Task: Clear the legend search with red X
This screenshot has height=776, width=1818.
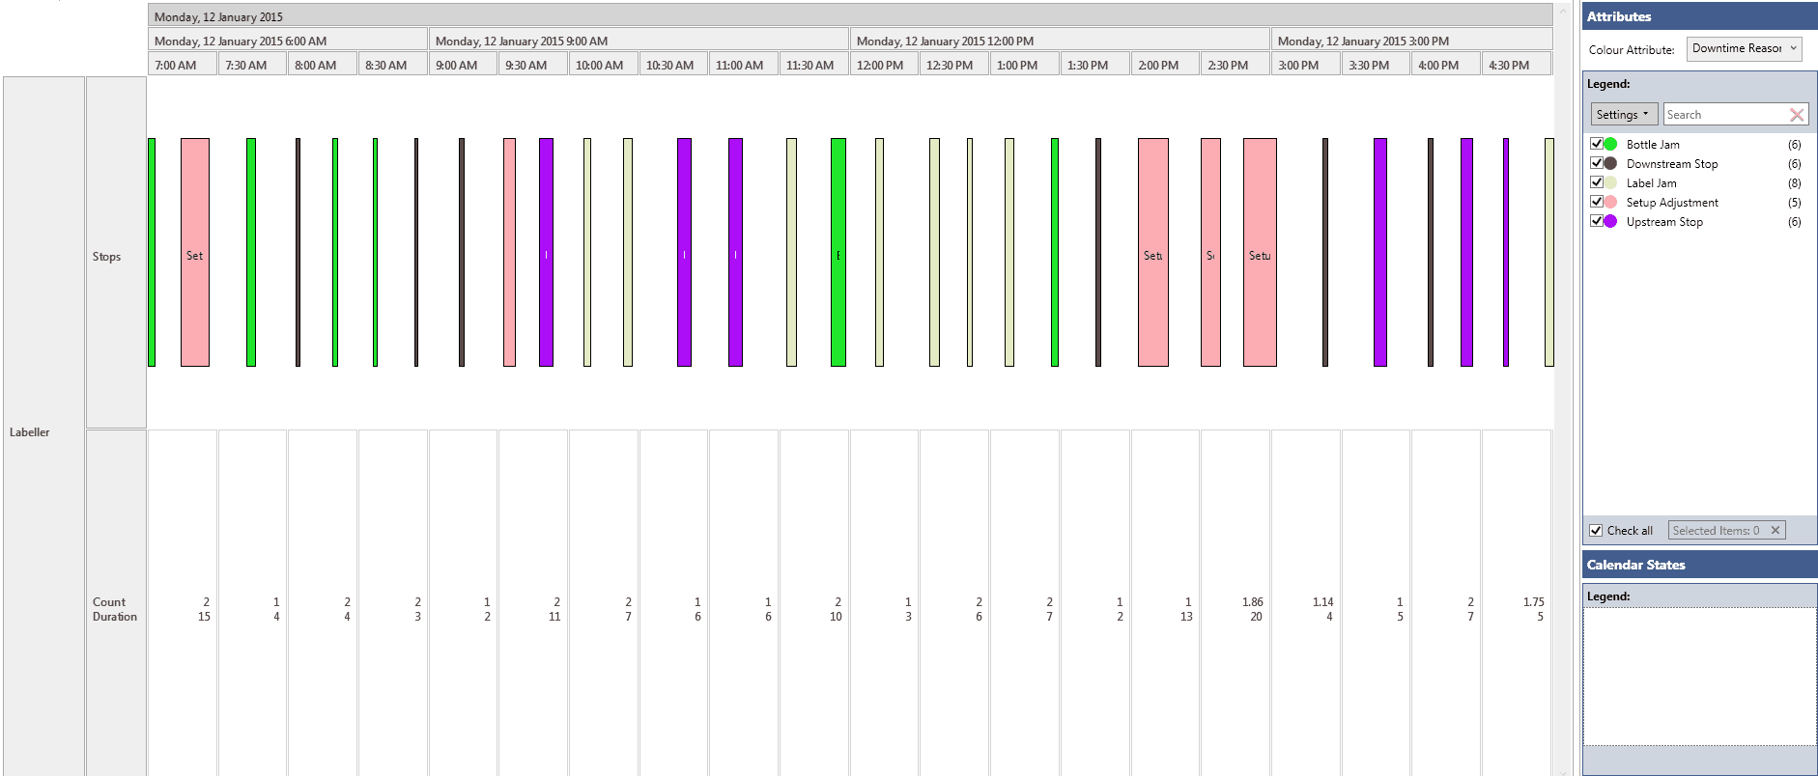Action: point(1796,115)
